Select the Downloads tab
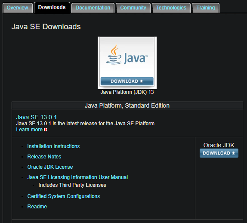 click(52, 7)
